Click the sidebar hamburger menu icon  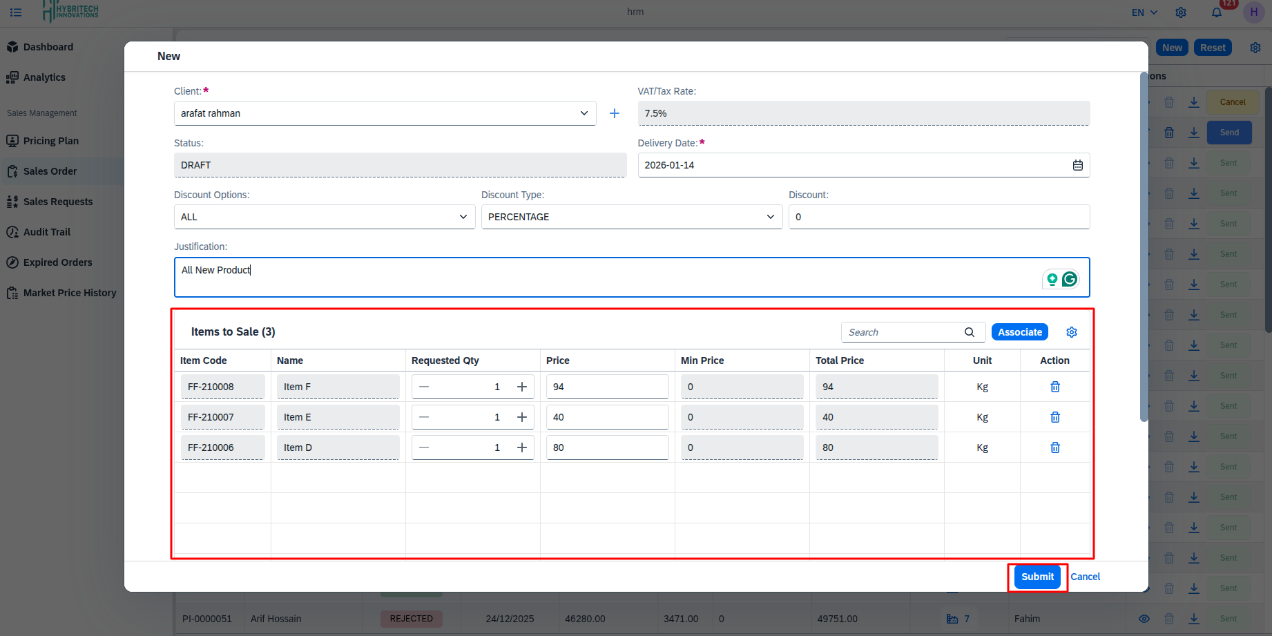15,12
